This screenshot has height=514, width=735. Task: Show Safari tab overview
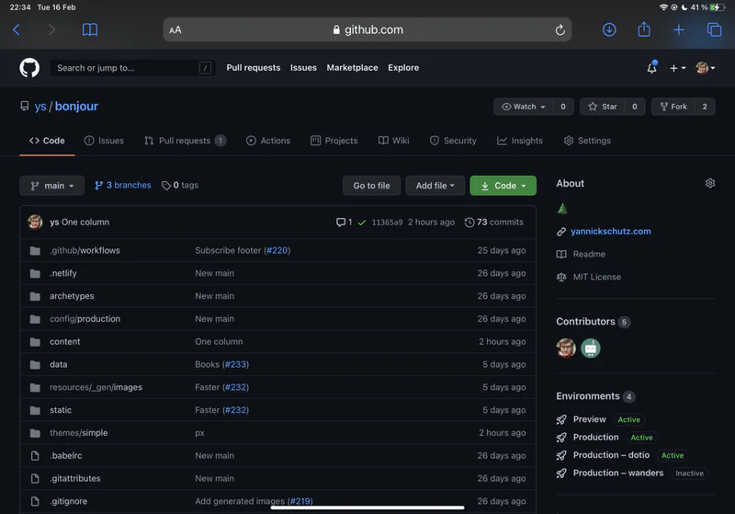tap(714, 29)
